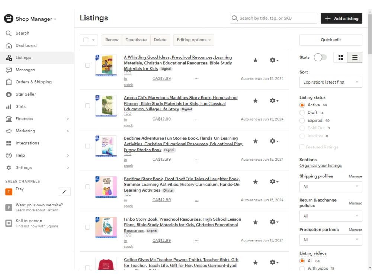Star the Finbo Story Book listing

255,222
